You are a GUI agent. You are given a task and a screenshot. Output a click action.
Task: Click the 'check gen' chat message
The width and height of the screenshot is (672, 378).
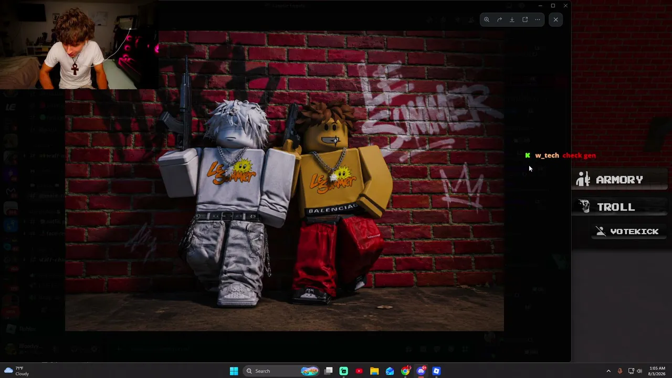click(579, 155)
